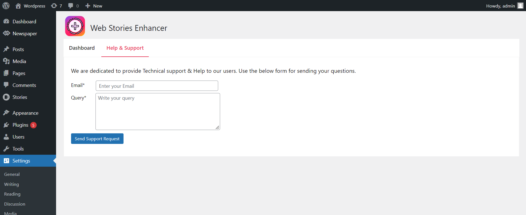This screenshot has height=215, width=526.
Task: Click the Comments speech bubble icon in the sidebar
Action: 6,85
